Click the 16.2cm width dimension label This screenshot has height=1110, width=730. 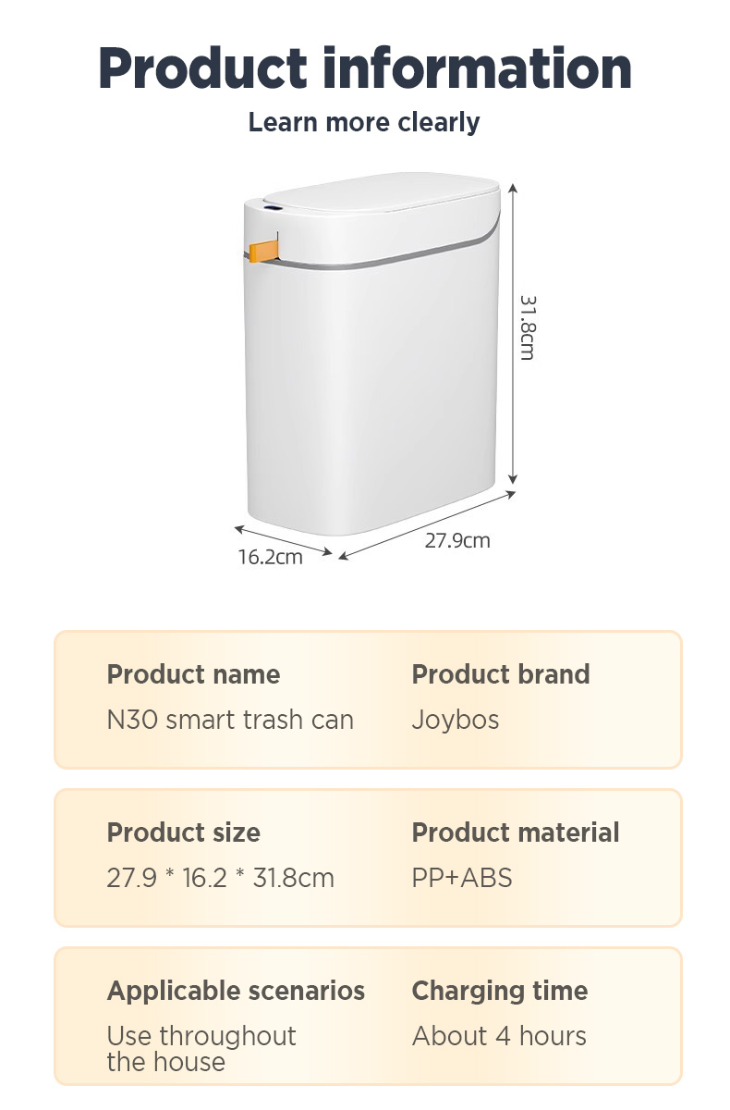(270, 557)
